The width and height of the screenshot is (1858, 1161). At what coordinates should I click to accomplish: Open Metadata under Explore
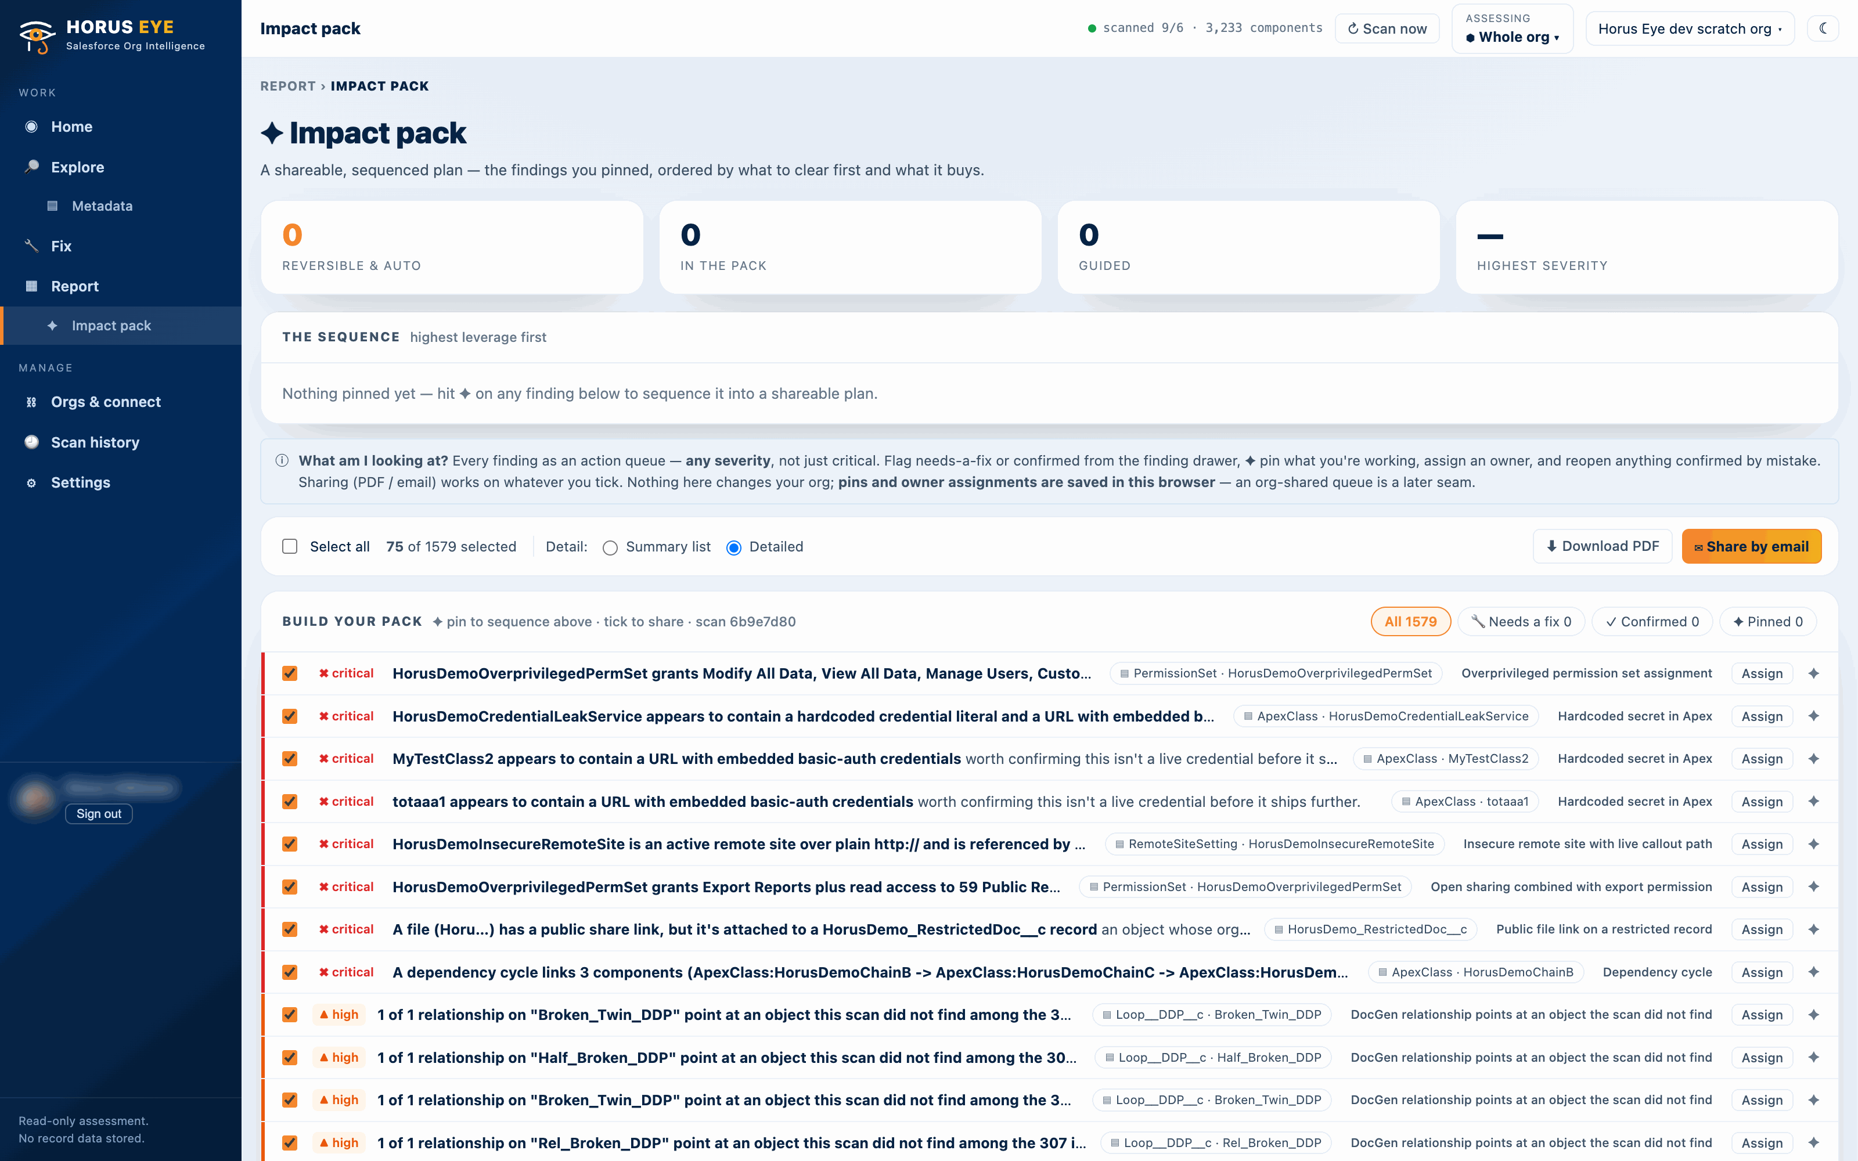pos(121,205)
